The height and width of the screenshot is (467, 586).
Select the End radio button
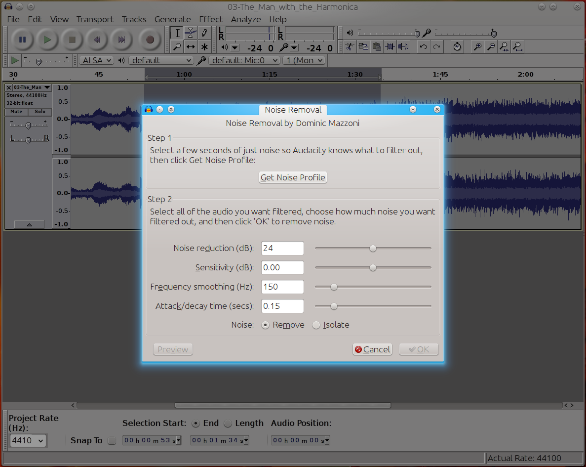[x=195, y=424]
